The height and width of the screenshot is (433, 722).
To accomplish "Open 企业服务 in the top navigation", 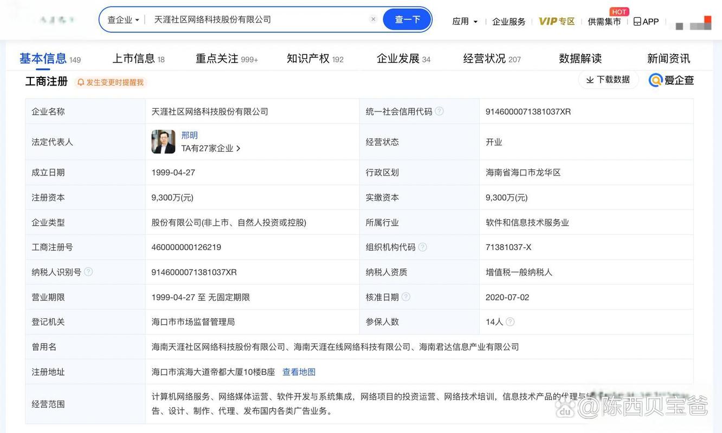I will click(x=509, y=21).
